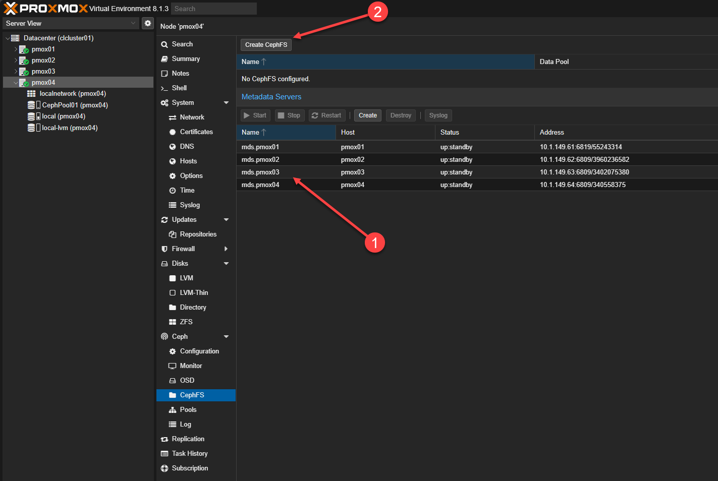Expand the Firewall menu section arrow
This screenshot has width=718, height=481.
pos(226,249)
